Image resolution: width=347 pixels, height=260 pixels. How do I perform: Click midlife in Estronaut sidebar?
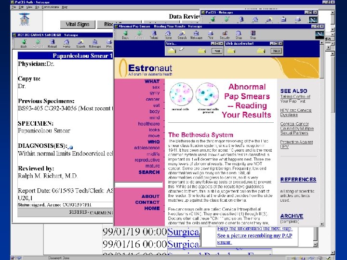coord(153,154)
